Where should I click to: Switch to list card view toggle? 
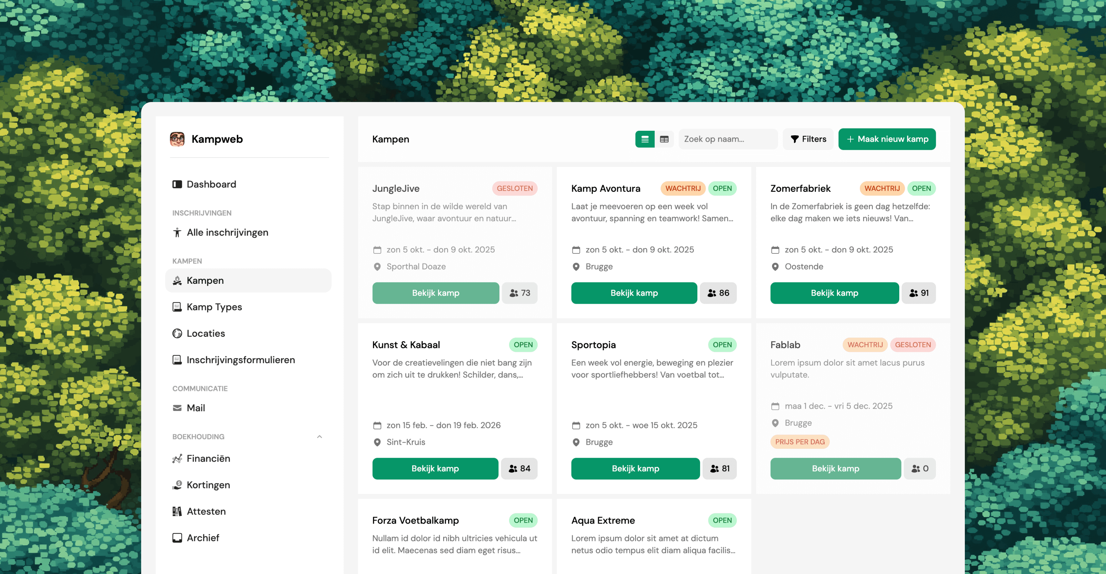pos(644,139)
